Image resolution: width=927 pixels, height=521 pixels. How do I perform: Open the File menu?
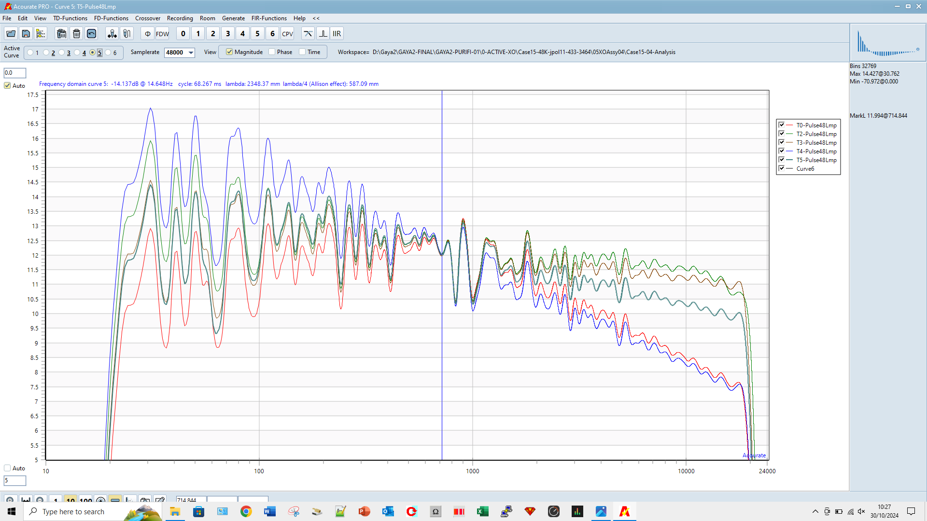pos(7,18)
